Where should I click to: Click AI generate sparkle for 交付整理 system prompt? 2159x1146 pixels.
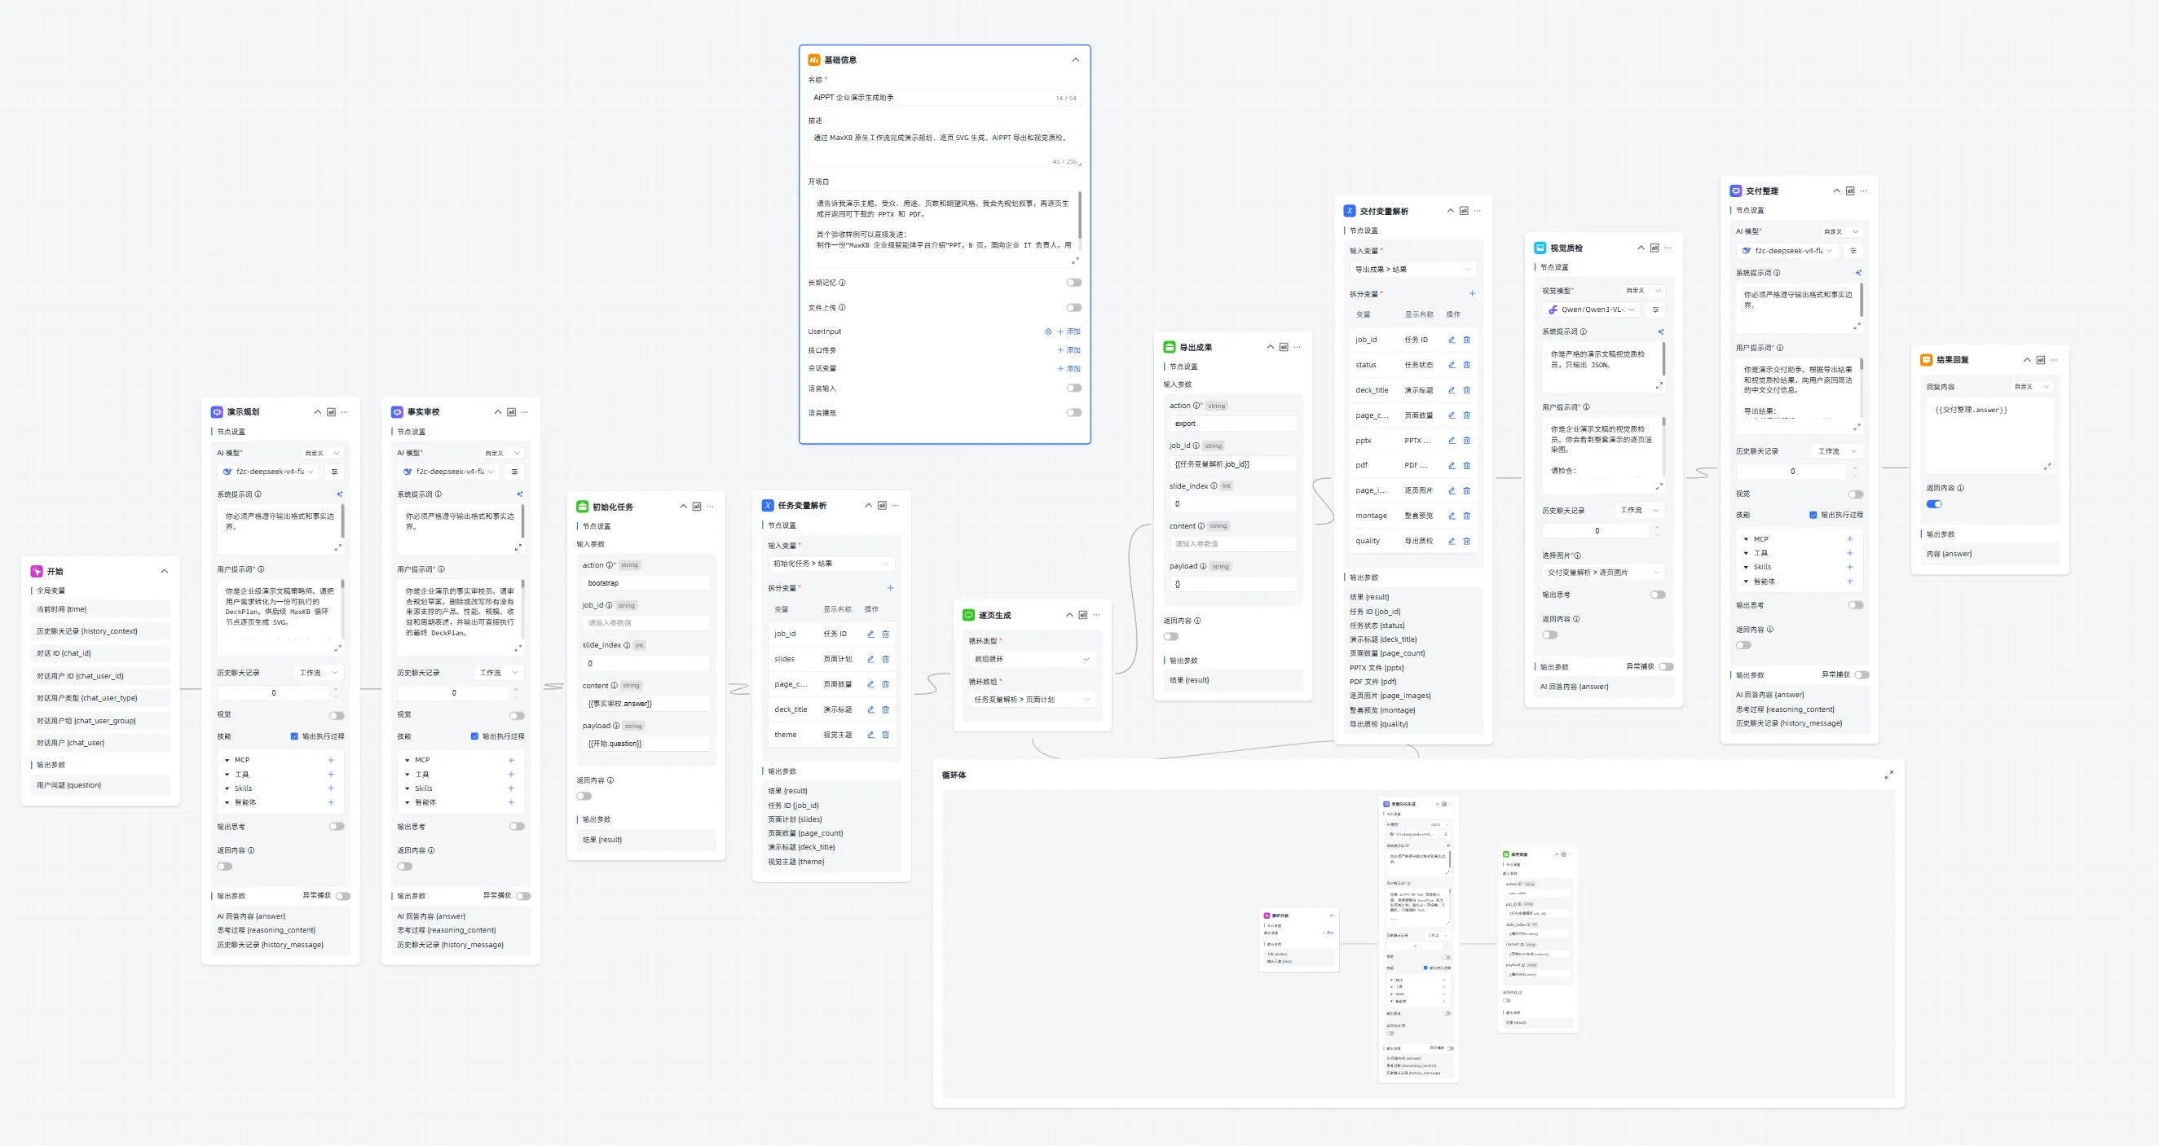(1858, 273)
